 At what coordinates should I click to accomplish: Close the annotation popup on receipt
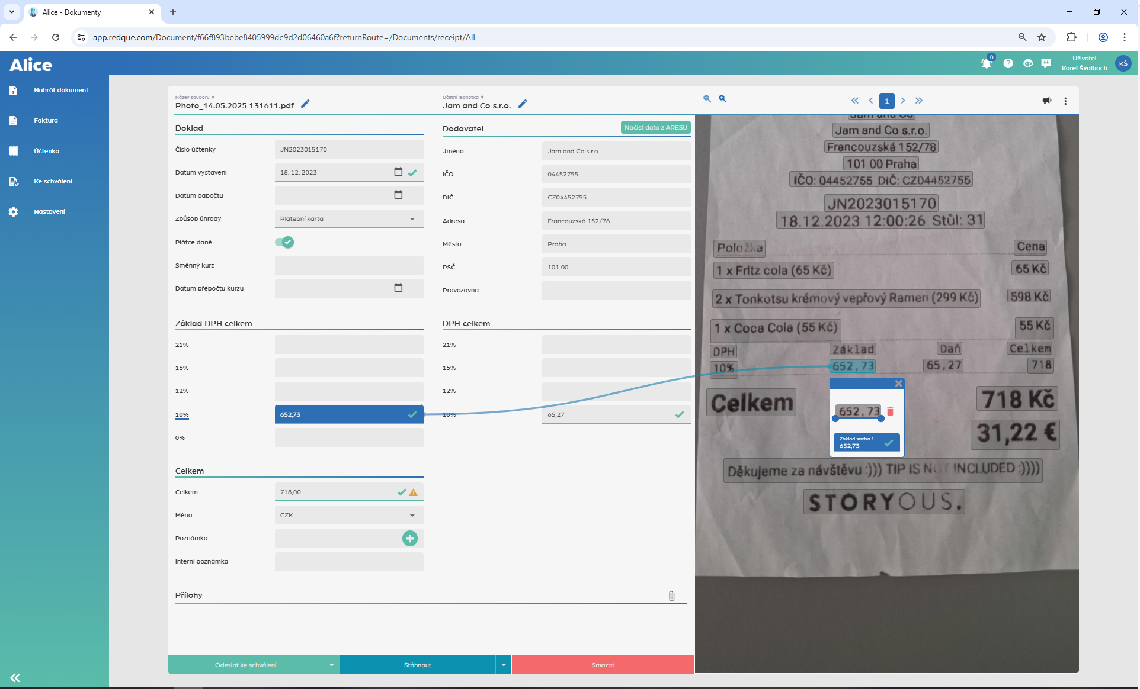click(x=899, y=384)
